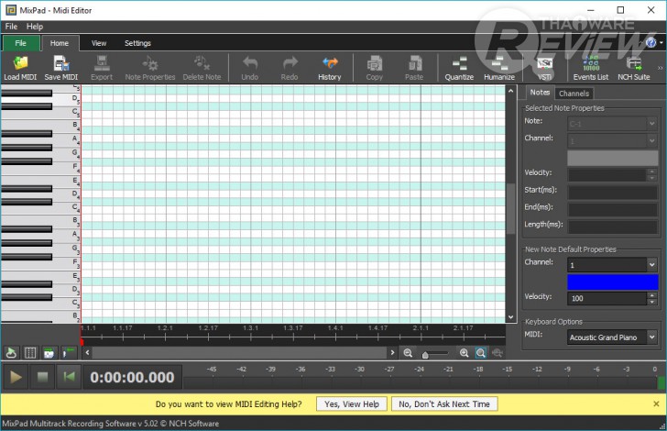This screenshot has height=431, width=667.
Task: Click the Delete Note toolbar icon
Action: 202,68
